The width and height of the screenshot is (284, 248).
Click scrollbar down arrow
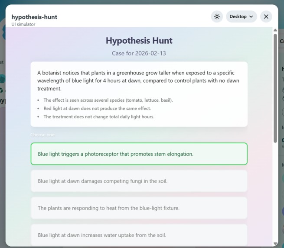pyautogui.click(x=275, y=244)
